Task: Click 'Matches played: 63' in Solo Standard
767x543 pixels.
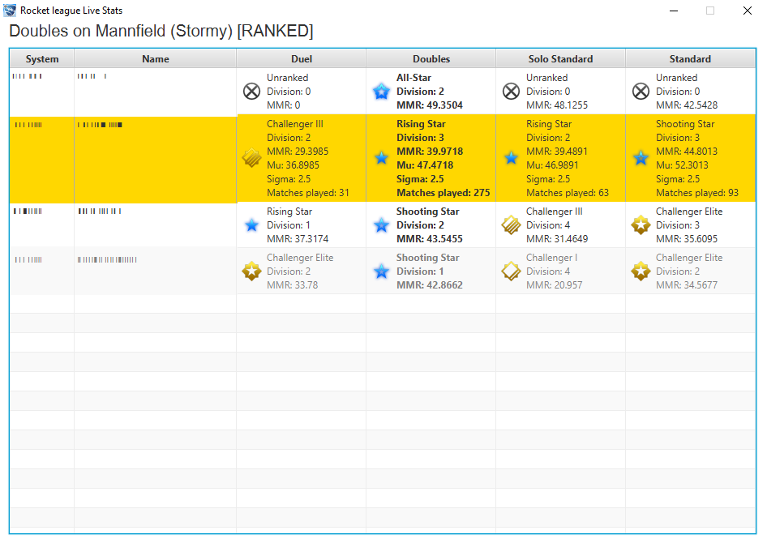Action: pos(568,193)
